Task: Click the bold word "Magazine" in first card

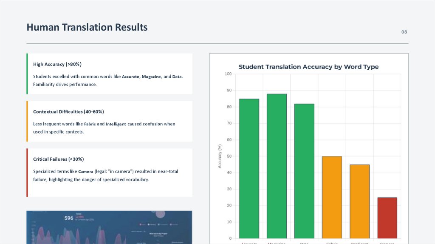Action: point(151,77)
